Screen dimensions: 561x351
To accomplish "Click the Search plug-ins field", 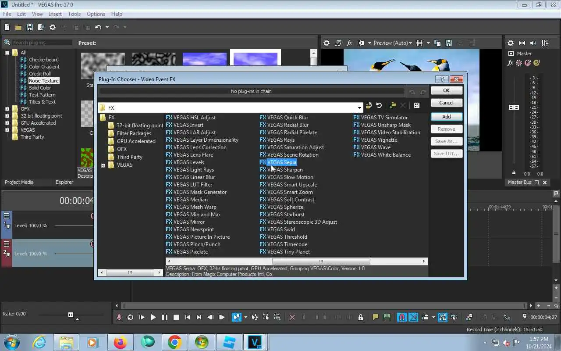I will [42, 43].
